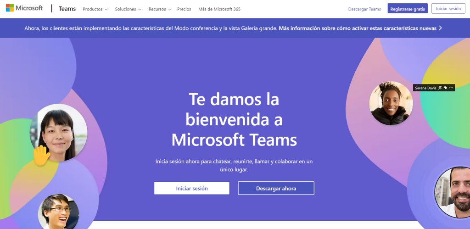
Task: Open Más de Microsoft 365 menu item
Action: pos(219,9)
